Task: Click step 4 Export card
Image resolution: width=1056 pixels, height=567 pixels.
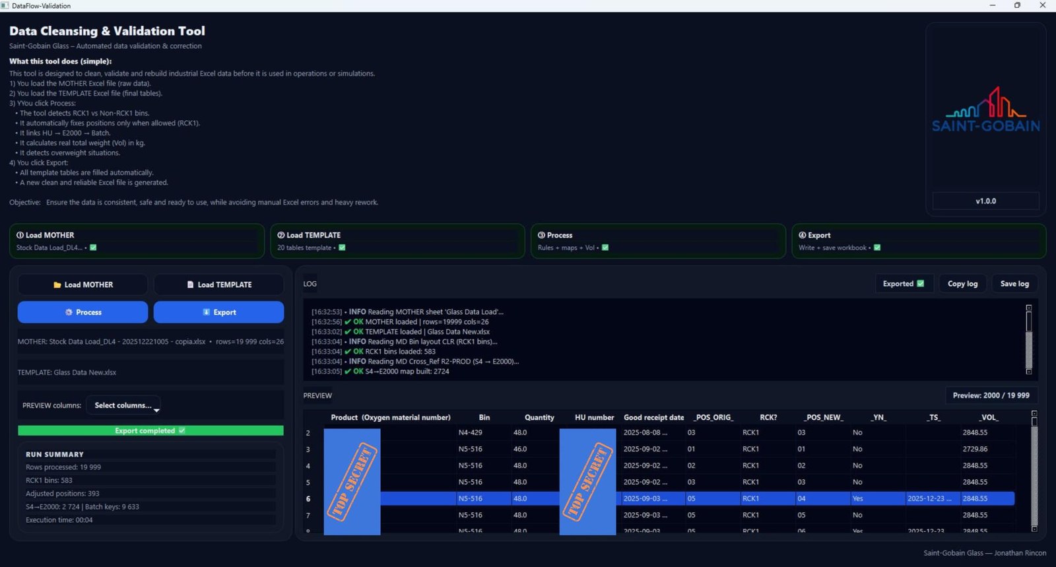Action: (x=919, y=241)
